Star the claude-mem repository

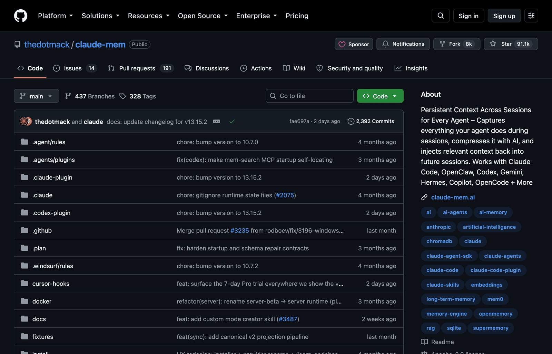pyautogui.click(x=511, y=44)
